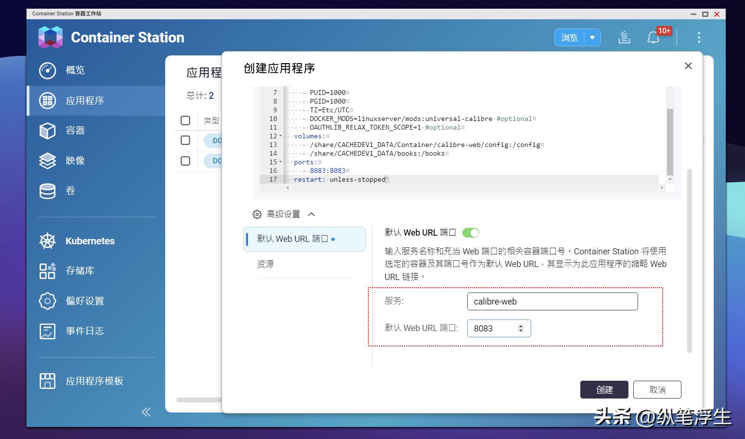Open the 映像 images layers icon
Image resolution: width=745 pixels, height=439 pixels.
[x=47, y=160]
